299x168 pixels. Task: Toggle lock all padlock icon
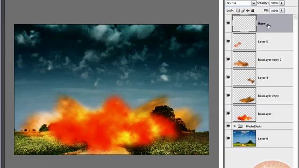point(253,11)
